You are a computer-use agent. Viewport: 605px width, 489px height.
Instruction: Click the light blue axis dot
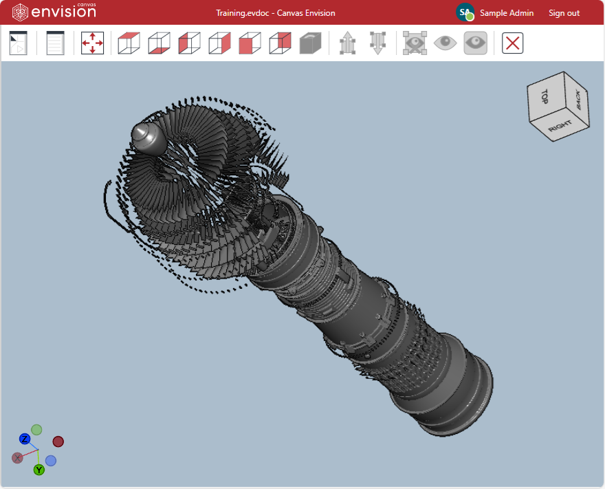coord(51,460)
